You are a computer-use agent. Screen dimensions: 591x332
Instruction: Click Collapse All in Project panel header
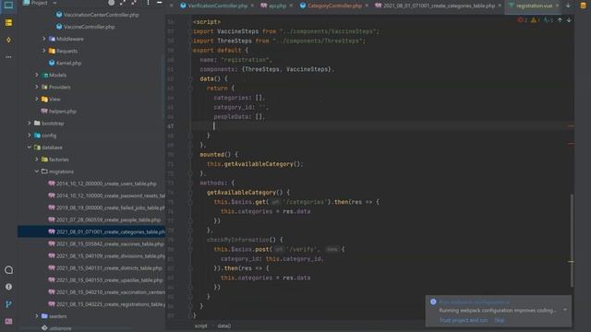pos(134,3)
